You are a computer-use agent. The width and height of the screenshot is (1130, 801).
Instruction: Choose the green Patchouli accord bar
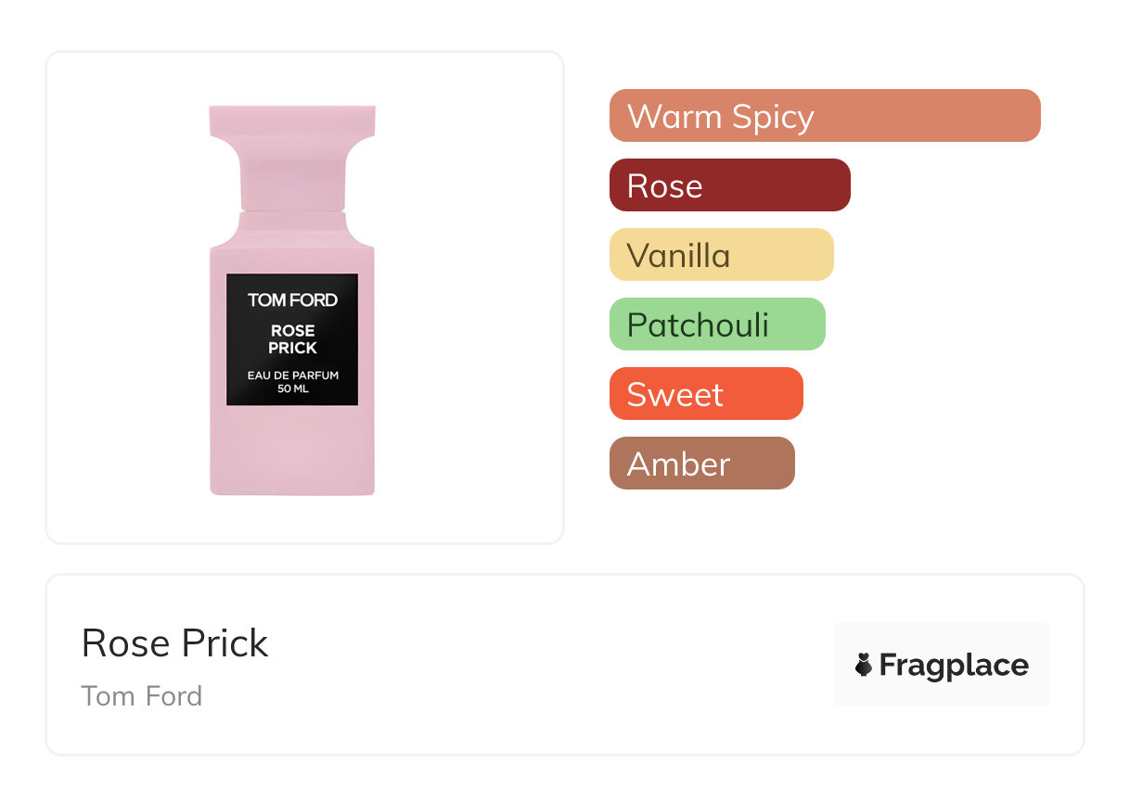717,324
